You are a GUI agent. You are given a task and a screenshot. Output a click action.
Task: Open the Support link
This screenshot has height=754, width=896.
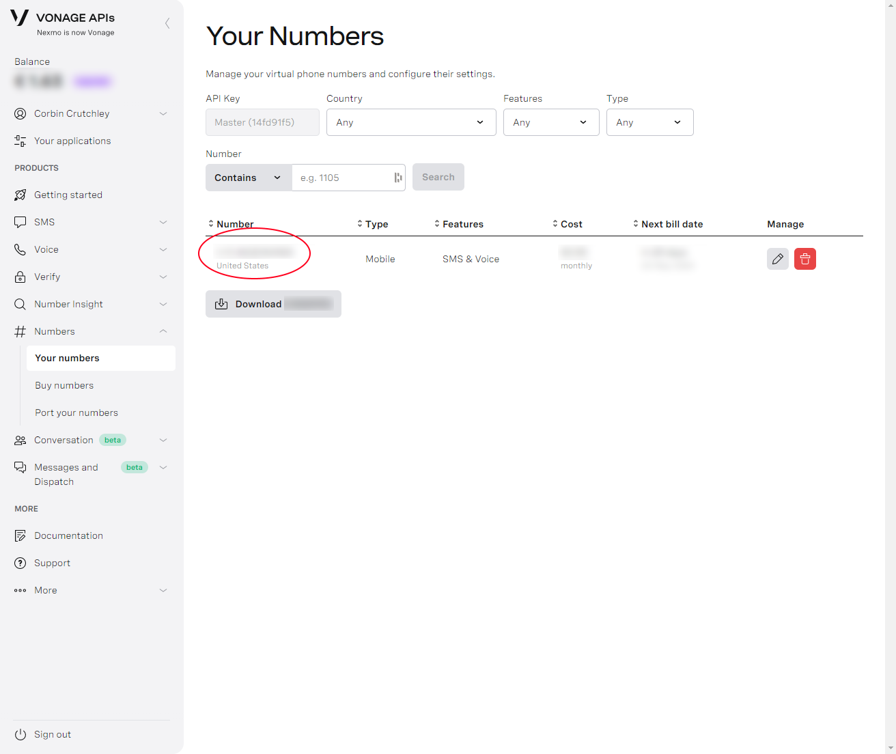click(52, 563)
